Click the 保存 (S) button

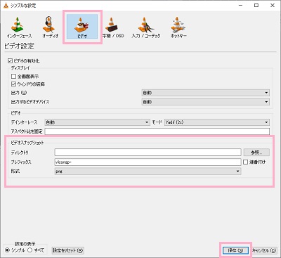pos(235,250)
